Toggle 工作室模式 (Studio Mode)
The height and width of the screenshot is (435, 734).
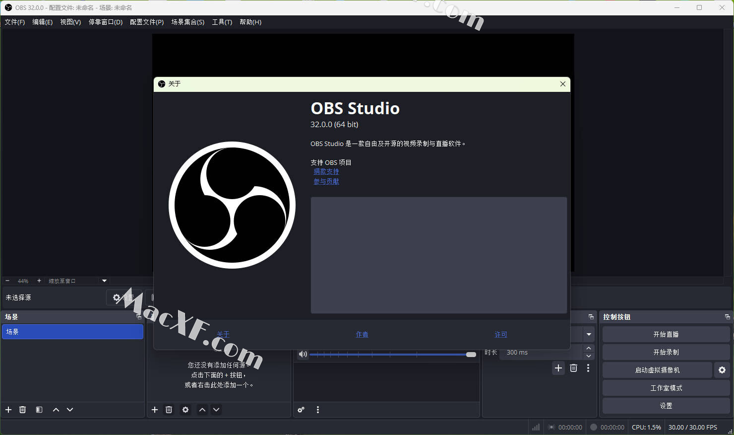click(666, 388)
